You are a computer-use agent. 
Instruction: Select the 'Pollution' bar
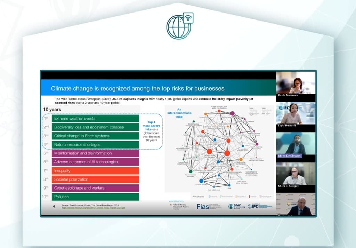click(x=95, y=197)
